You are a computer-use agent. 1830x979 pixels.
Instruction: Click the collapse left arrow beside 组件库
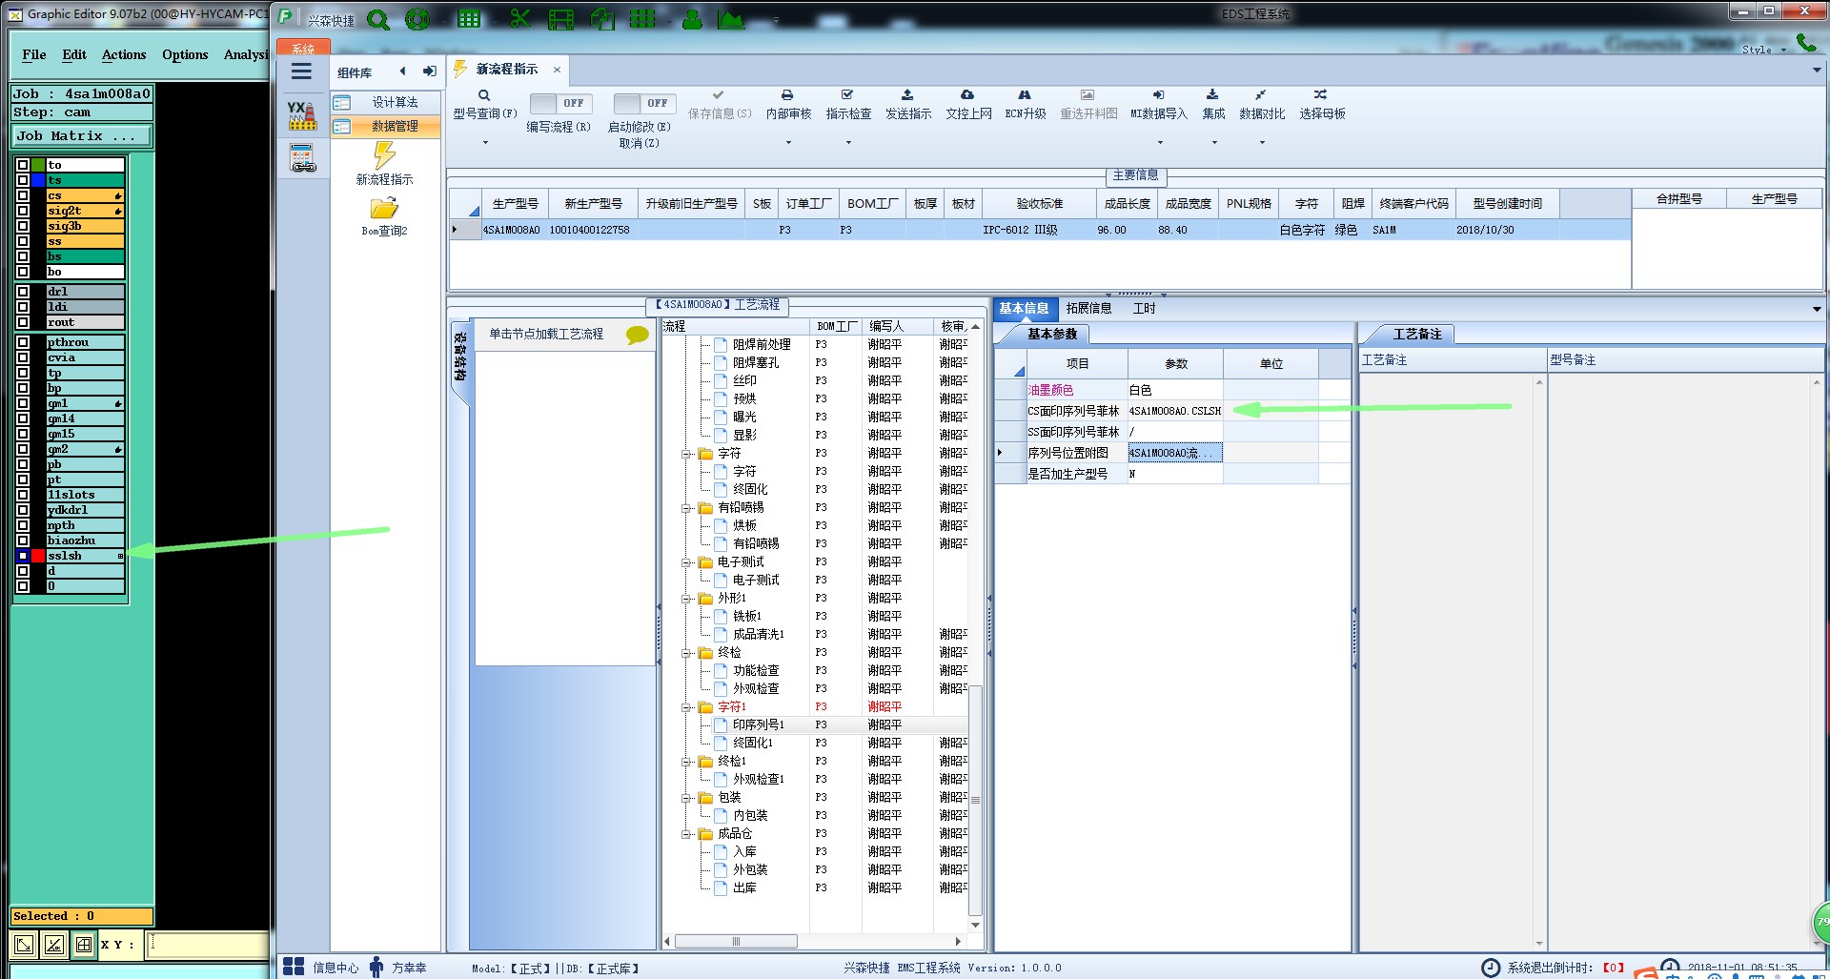pyautogui.click(x=402, y=71)
